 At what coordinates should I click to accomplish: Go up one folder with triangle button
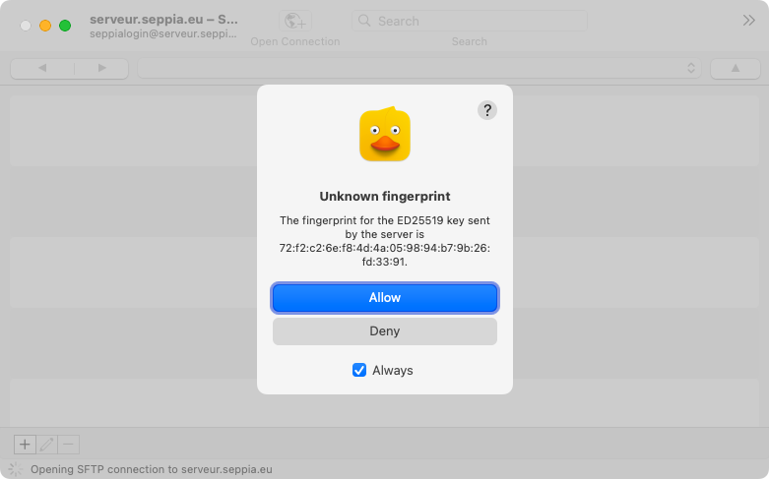(737, 68)
